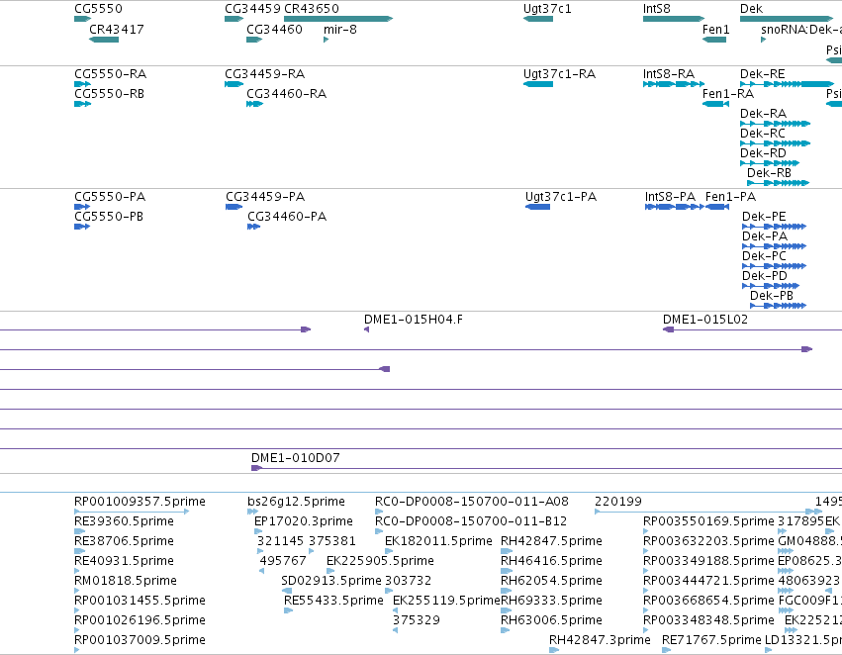Click the RH62054.5prime EST label
This screenshot has width=842, height=655.
[551, 582]
